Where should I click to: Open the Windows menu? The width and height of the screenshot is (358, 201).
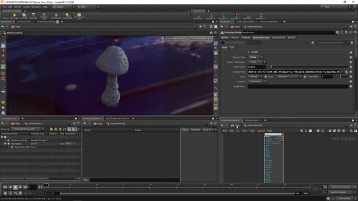(36, 7)
